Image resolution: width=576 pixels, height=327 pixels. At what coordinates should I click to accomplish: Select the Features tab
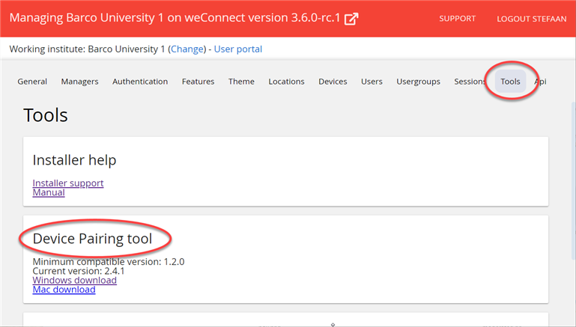pyautogui.click(x=198, y=82)
